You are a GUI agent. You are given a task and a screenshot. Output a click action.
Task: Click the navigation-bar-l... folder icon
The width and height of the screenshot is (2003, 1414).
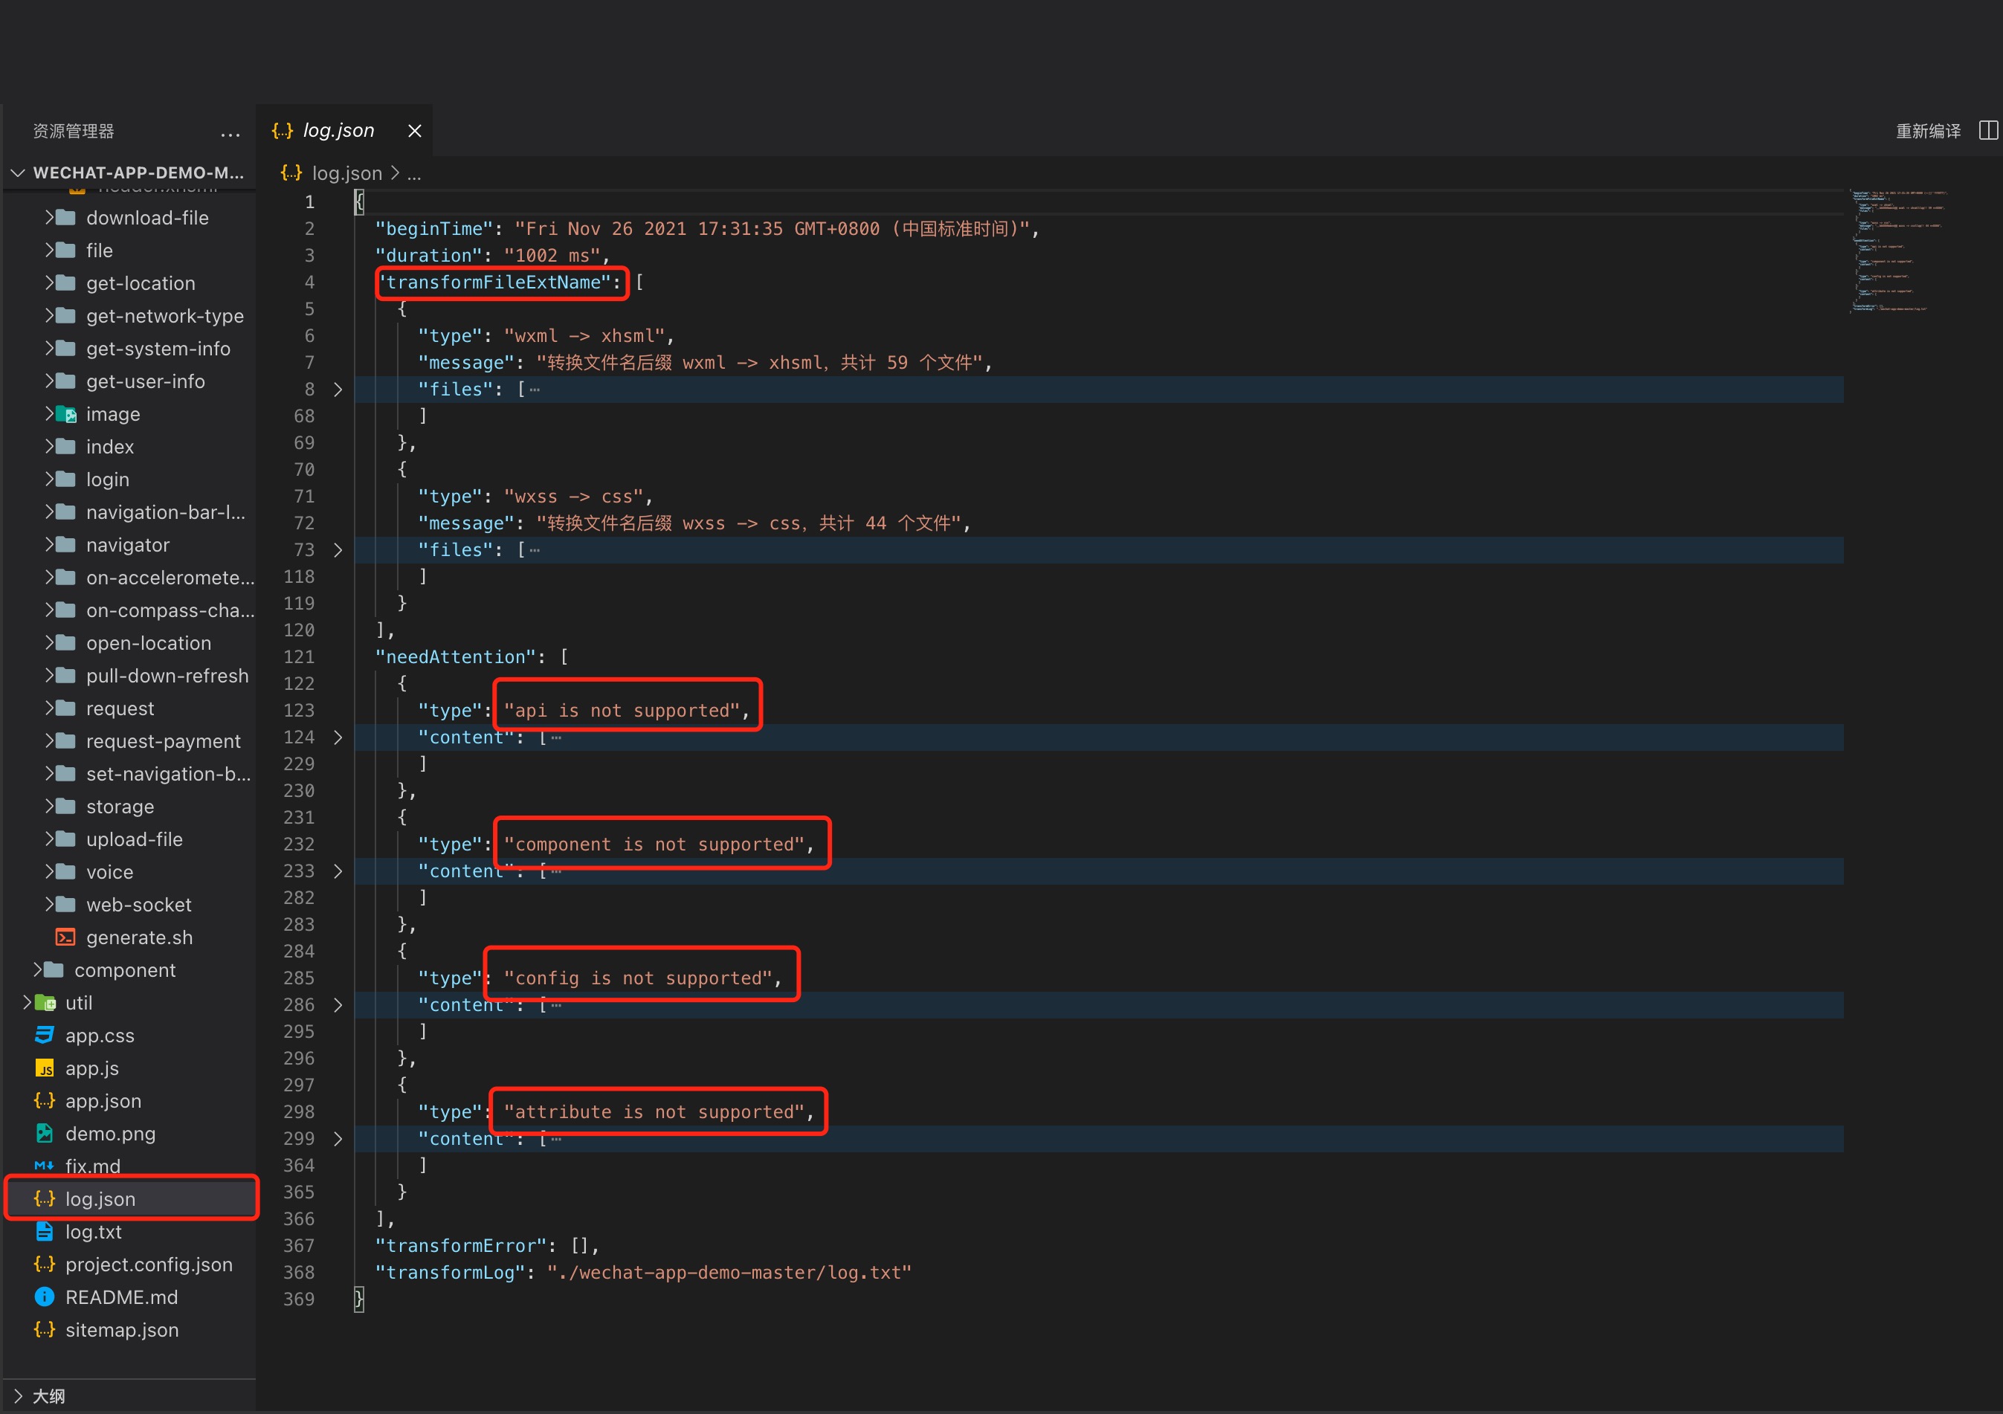[x=66, y=512]
